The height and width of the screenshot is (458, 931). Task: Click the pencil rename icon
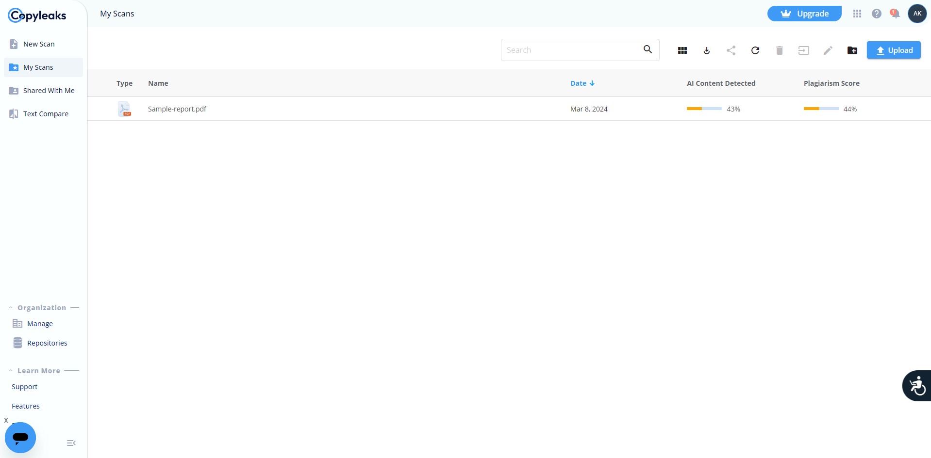[828, 50]
